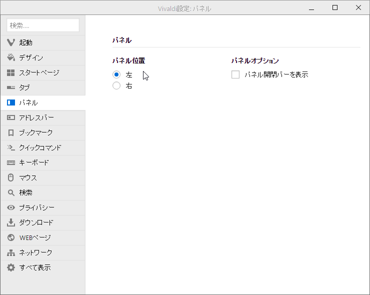This screenshot has height=295, width=370.
Task: Click the bookmark icon beside ブックマーク
Action: coord(11,132)
